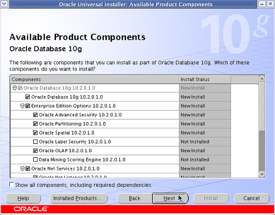
Task: Proceed with the Next button
Action: point(170,198)
